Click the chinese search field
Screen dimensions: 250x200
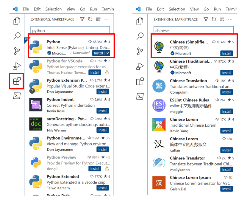click(193, 30)
